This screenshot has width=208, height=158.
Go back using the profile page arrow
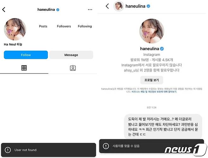pyautogui.click(x=4, y=9)
